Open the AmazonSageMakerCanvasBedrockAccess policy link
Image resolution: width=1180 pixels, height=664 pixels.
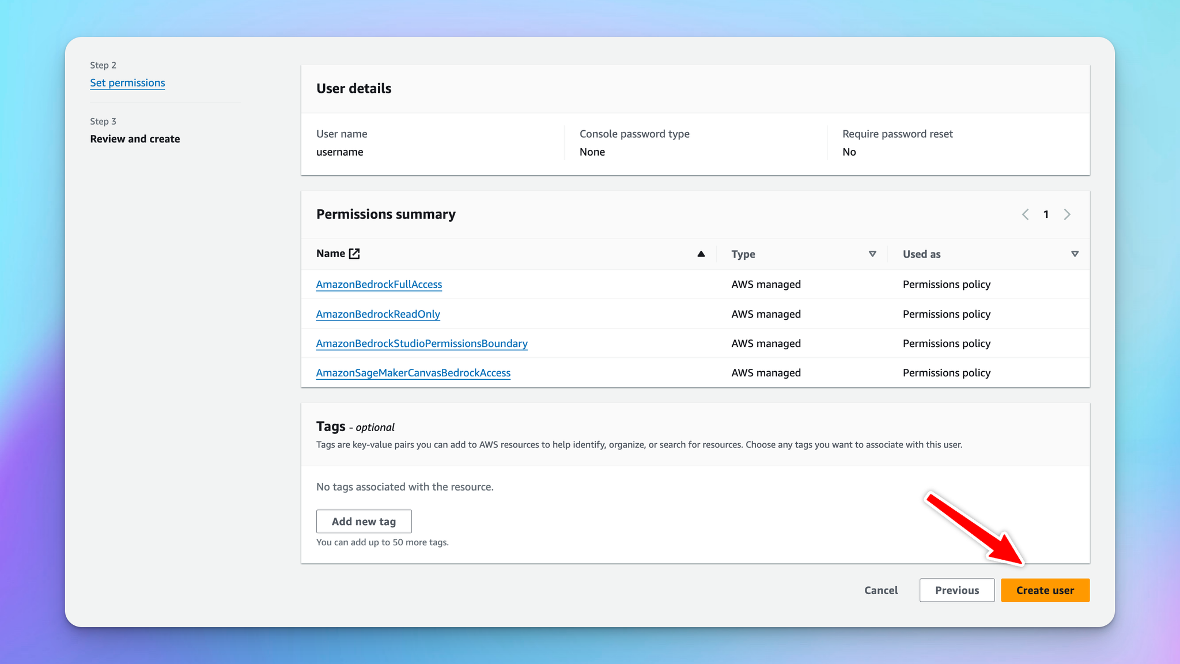pos(413,373)
